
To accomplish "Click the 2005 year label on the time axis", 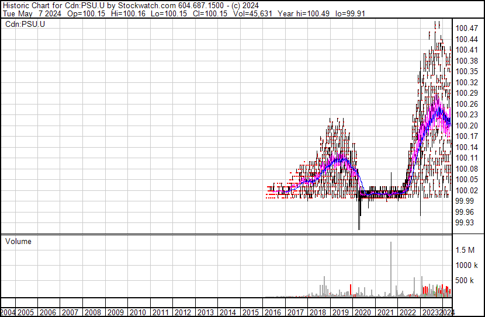I will tap(25, 313).
